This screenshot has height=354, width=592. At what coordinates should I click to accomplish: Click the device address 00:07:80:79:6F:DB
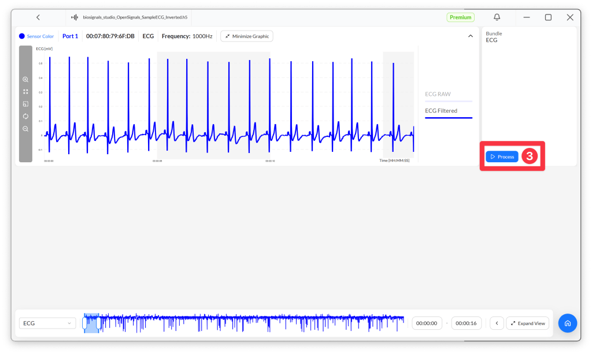coord(110,36)
